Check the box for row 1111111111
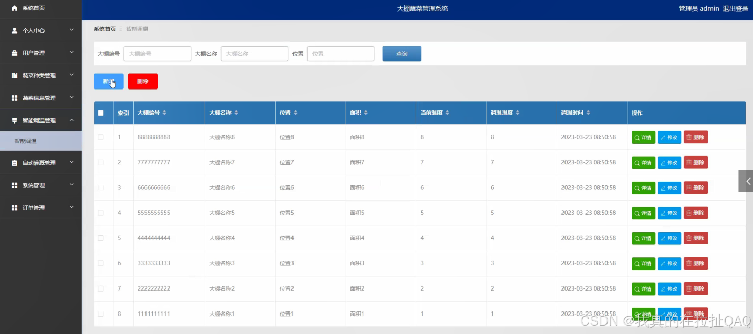This screenshot has height=334, width=753. tap(101, 314)
